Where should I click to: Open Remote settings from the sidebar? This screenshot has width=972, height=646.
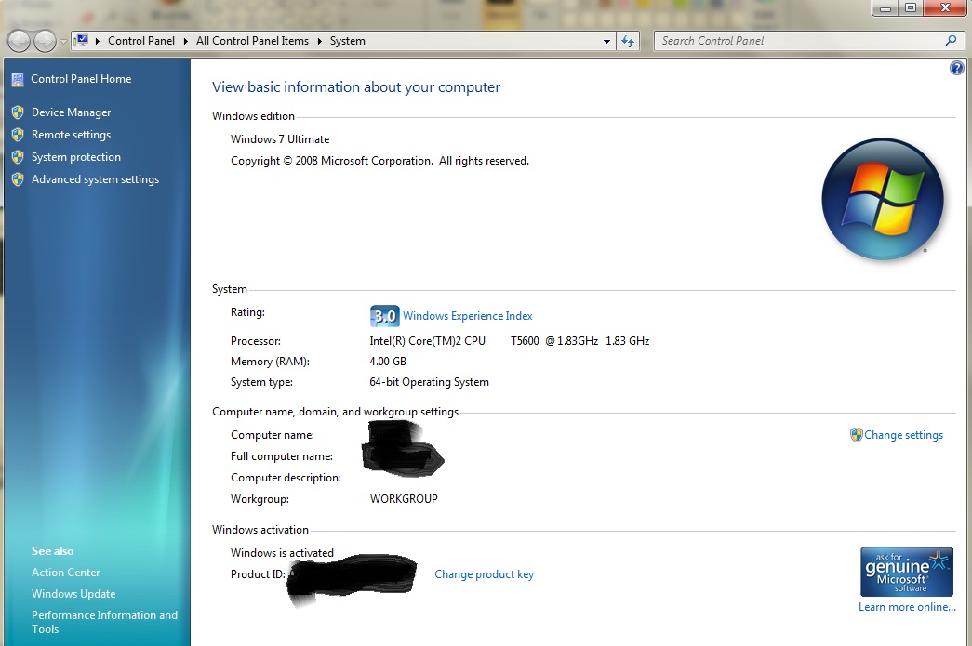[72, 135]
